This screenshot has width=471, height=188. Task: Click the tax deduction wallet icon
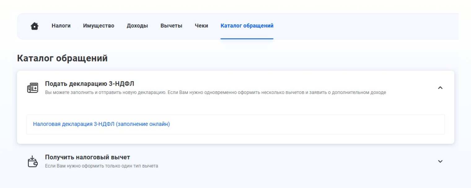(33, 161)
